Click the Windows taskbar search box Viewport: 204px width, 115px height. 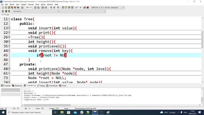[x=29, y=112]
